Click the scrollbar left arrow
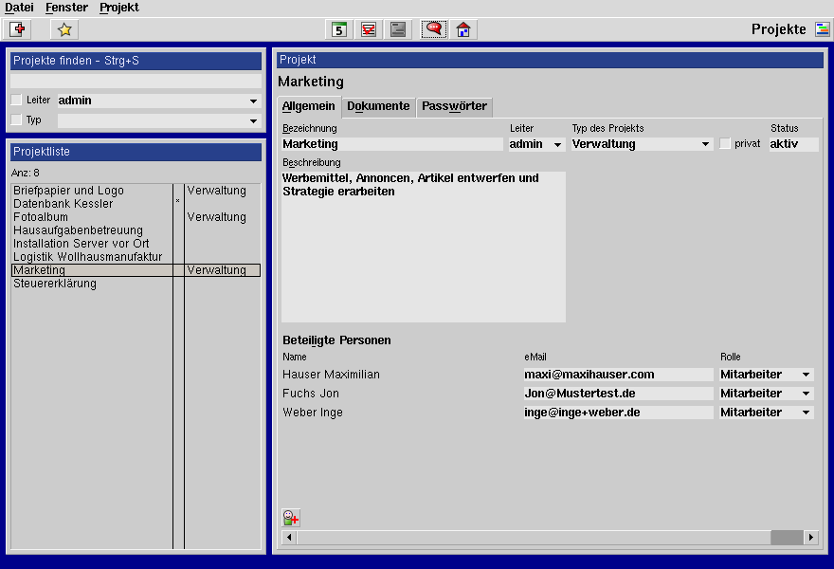Image resolution: width=834 pixels, height=569 pixels. point(289,537)
